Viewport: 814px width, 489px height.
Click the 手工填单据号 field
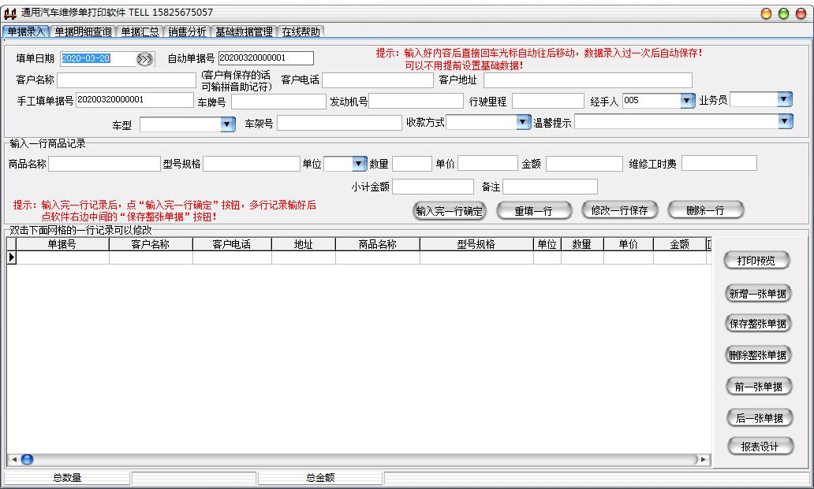[x=134, y=100]
